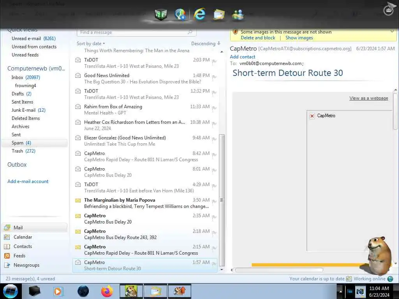Screen dimensions: 399x299
Task: Switch to the Live Mail taskbar window
Action: pos(155,291)
